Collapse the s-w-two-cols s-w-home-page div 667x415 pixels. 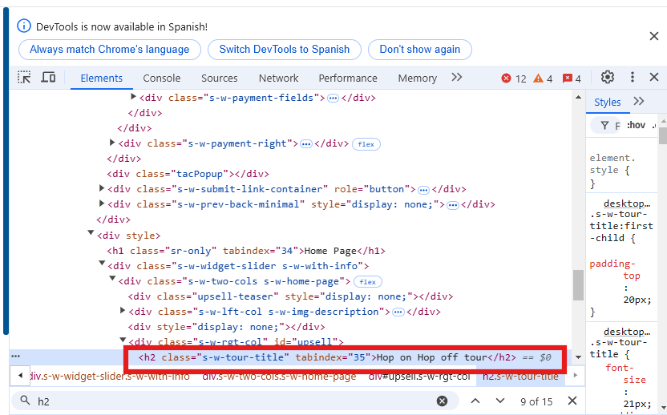point(112,279)
